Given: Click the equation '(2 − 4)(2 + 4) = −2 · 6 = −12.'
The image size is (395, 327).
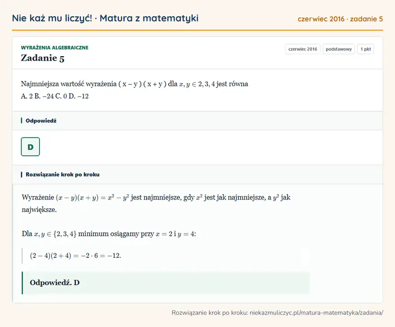Looking at the screenshot, I should pyautogui.click(x=75, y=256).
